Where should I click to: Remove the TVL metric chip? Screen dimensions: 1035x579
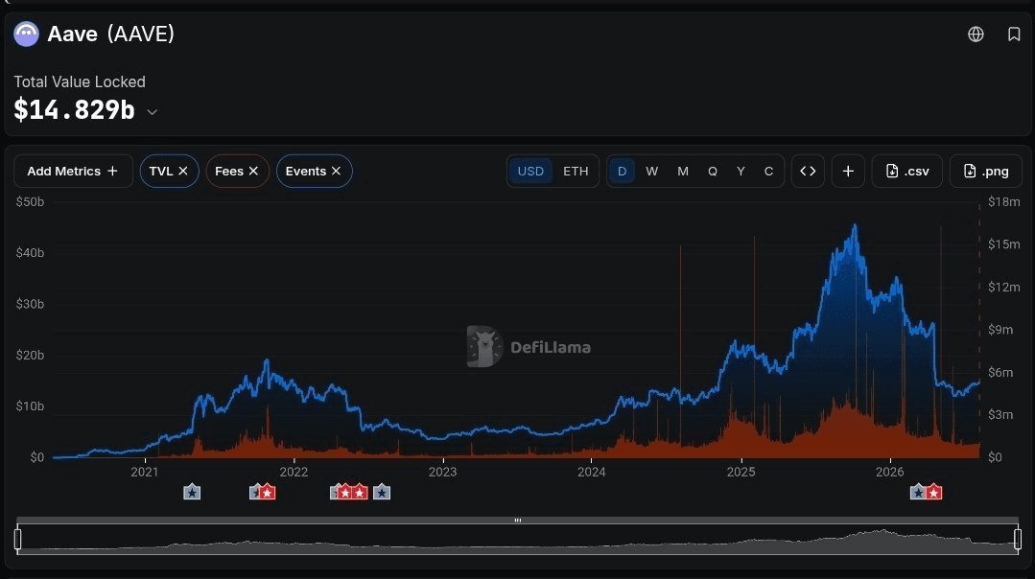tap(183, 172)
